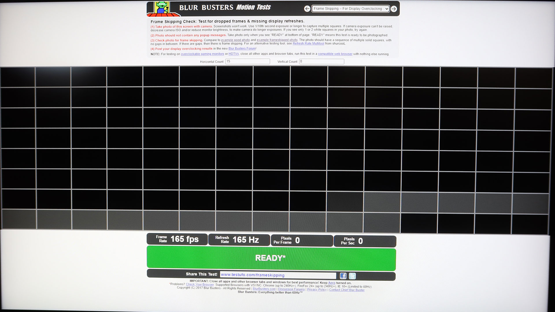Viewport: 555px width, 312px height.
Task: Open the Refresh Rate Multitool link
Action: [308, 44]
